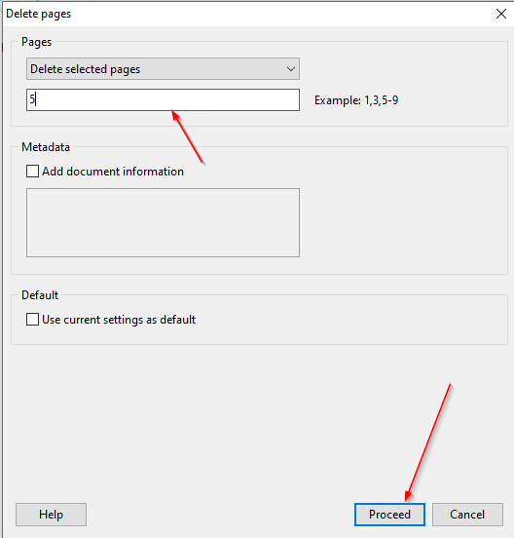Screen dimensions: 514x538
Task: Click the 'Metadata' group heading
Action: pyautogui.click(x=46, y=147)
